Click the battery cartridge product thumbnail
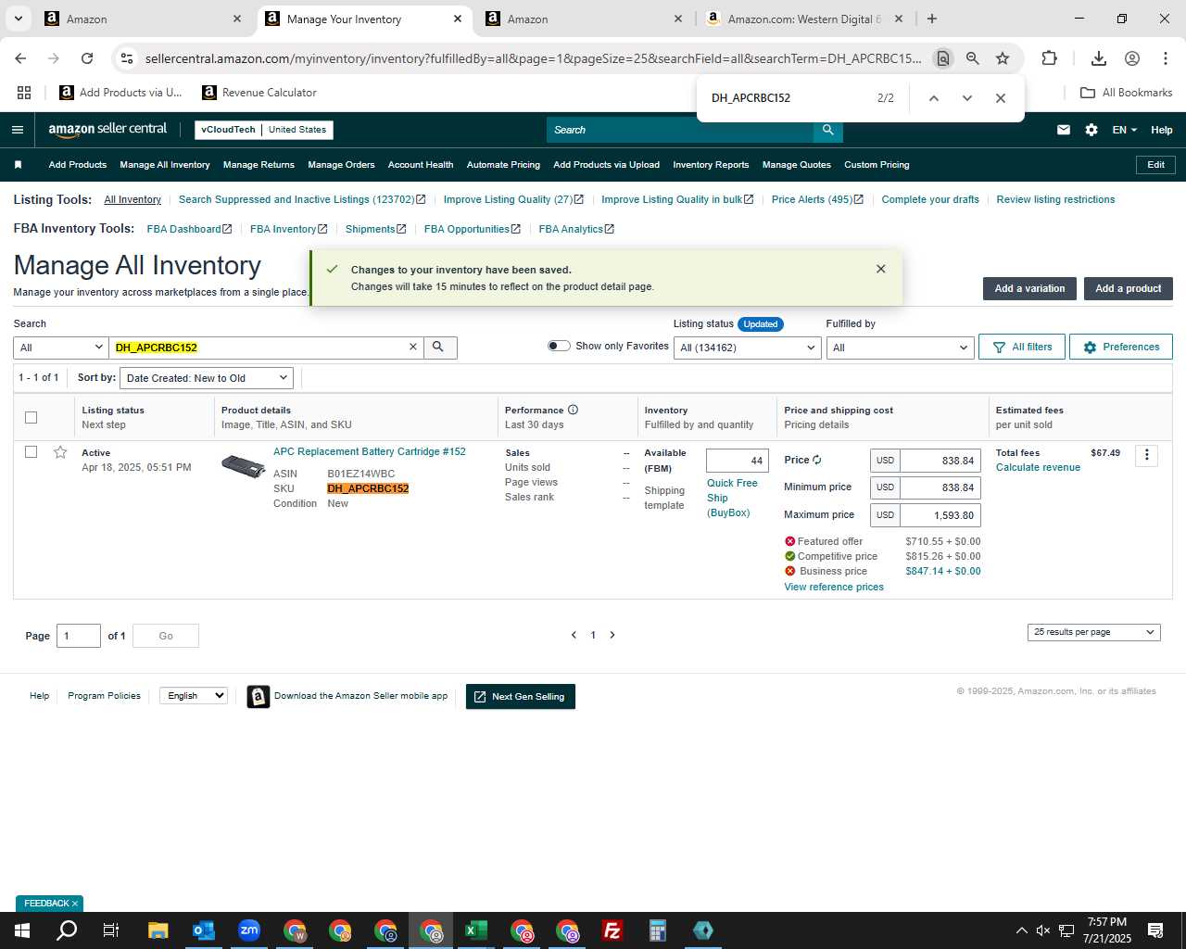Viewport: 1186px width, 949px height. point(244,464)
